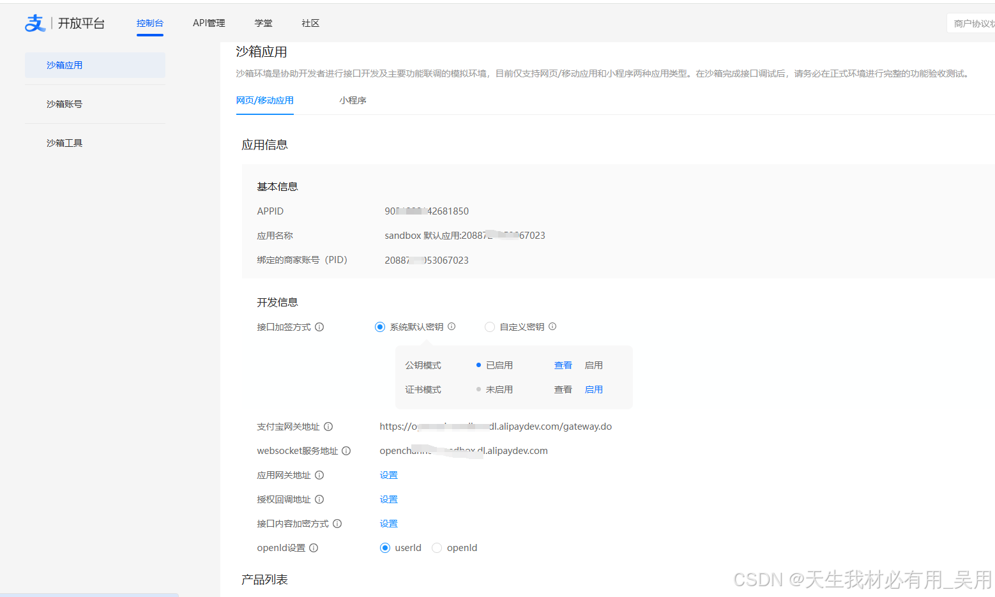
Task: Click the 应用信息 section heading
Action: tap(264, 145)
